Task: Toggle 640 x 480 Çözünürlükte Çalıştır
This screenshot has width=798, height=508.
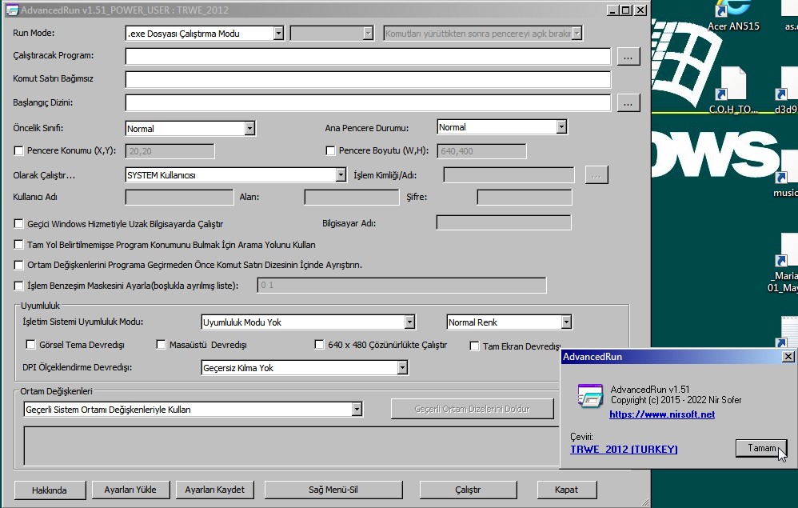Action: (x=319, y=345)
